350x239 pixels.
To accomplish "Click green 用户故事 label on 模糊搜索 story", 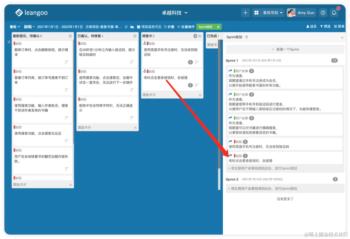I will (241, 118).
